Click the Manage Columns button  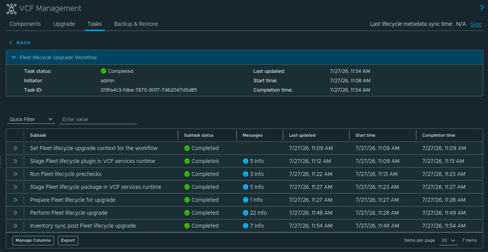[33, 241]
